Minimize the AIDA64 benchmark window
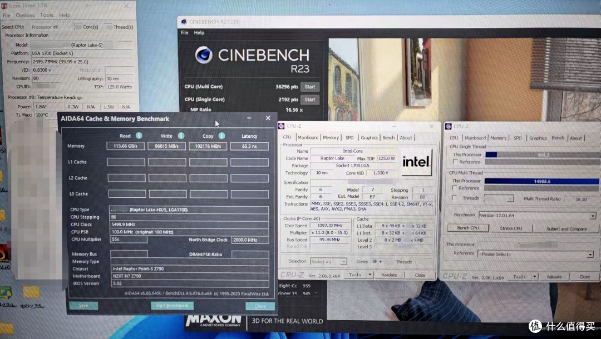The width and height of the screenshot is (601, 339). coord(249,118)
